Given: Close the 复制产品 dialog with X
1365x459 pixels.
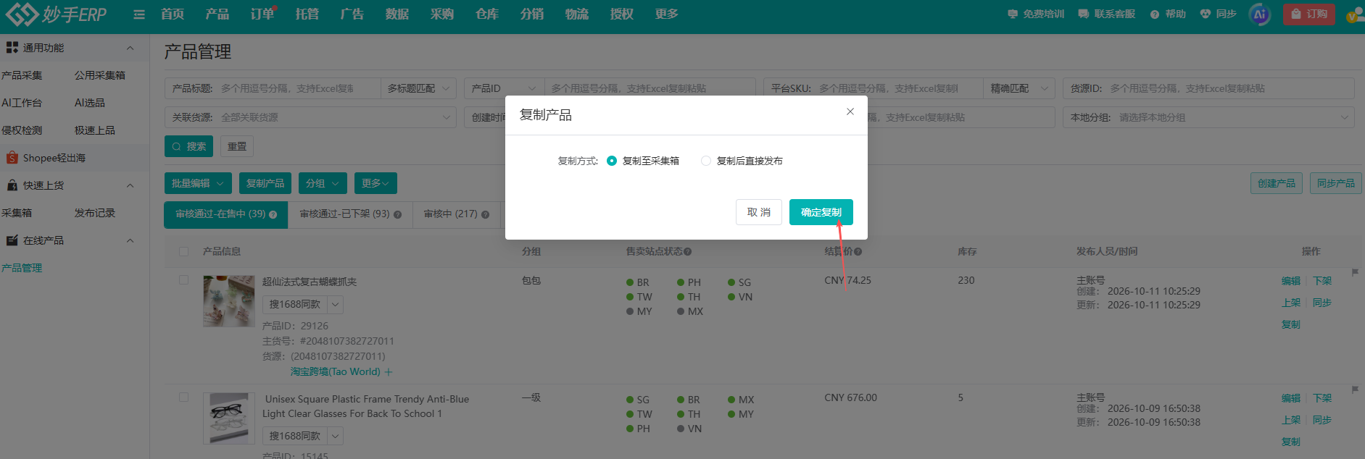Looking at the screenshot, I should (850, 111).
